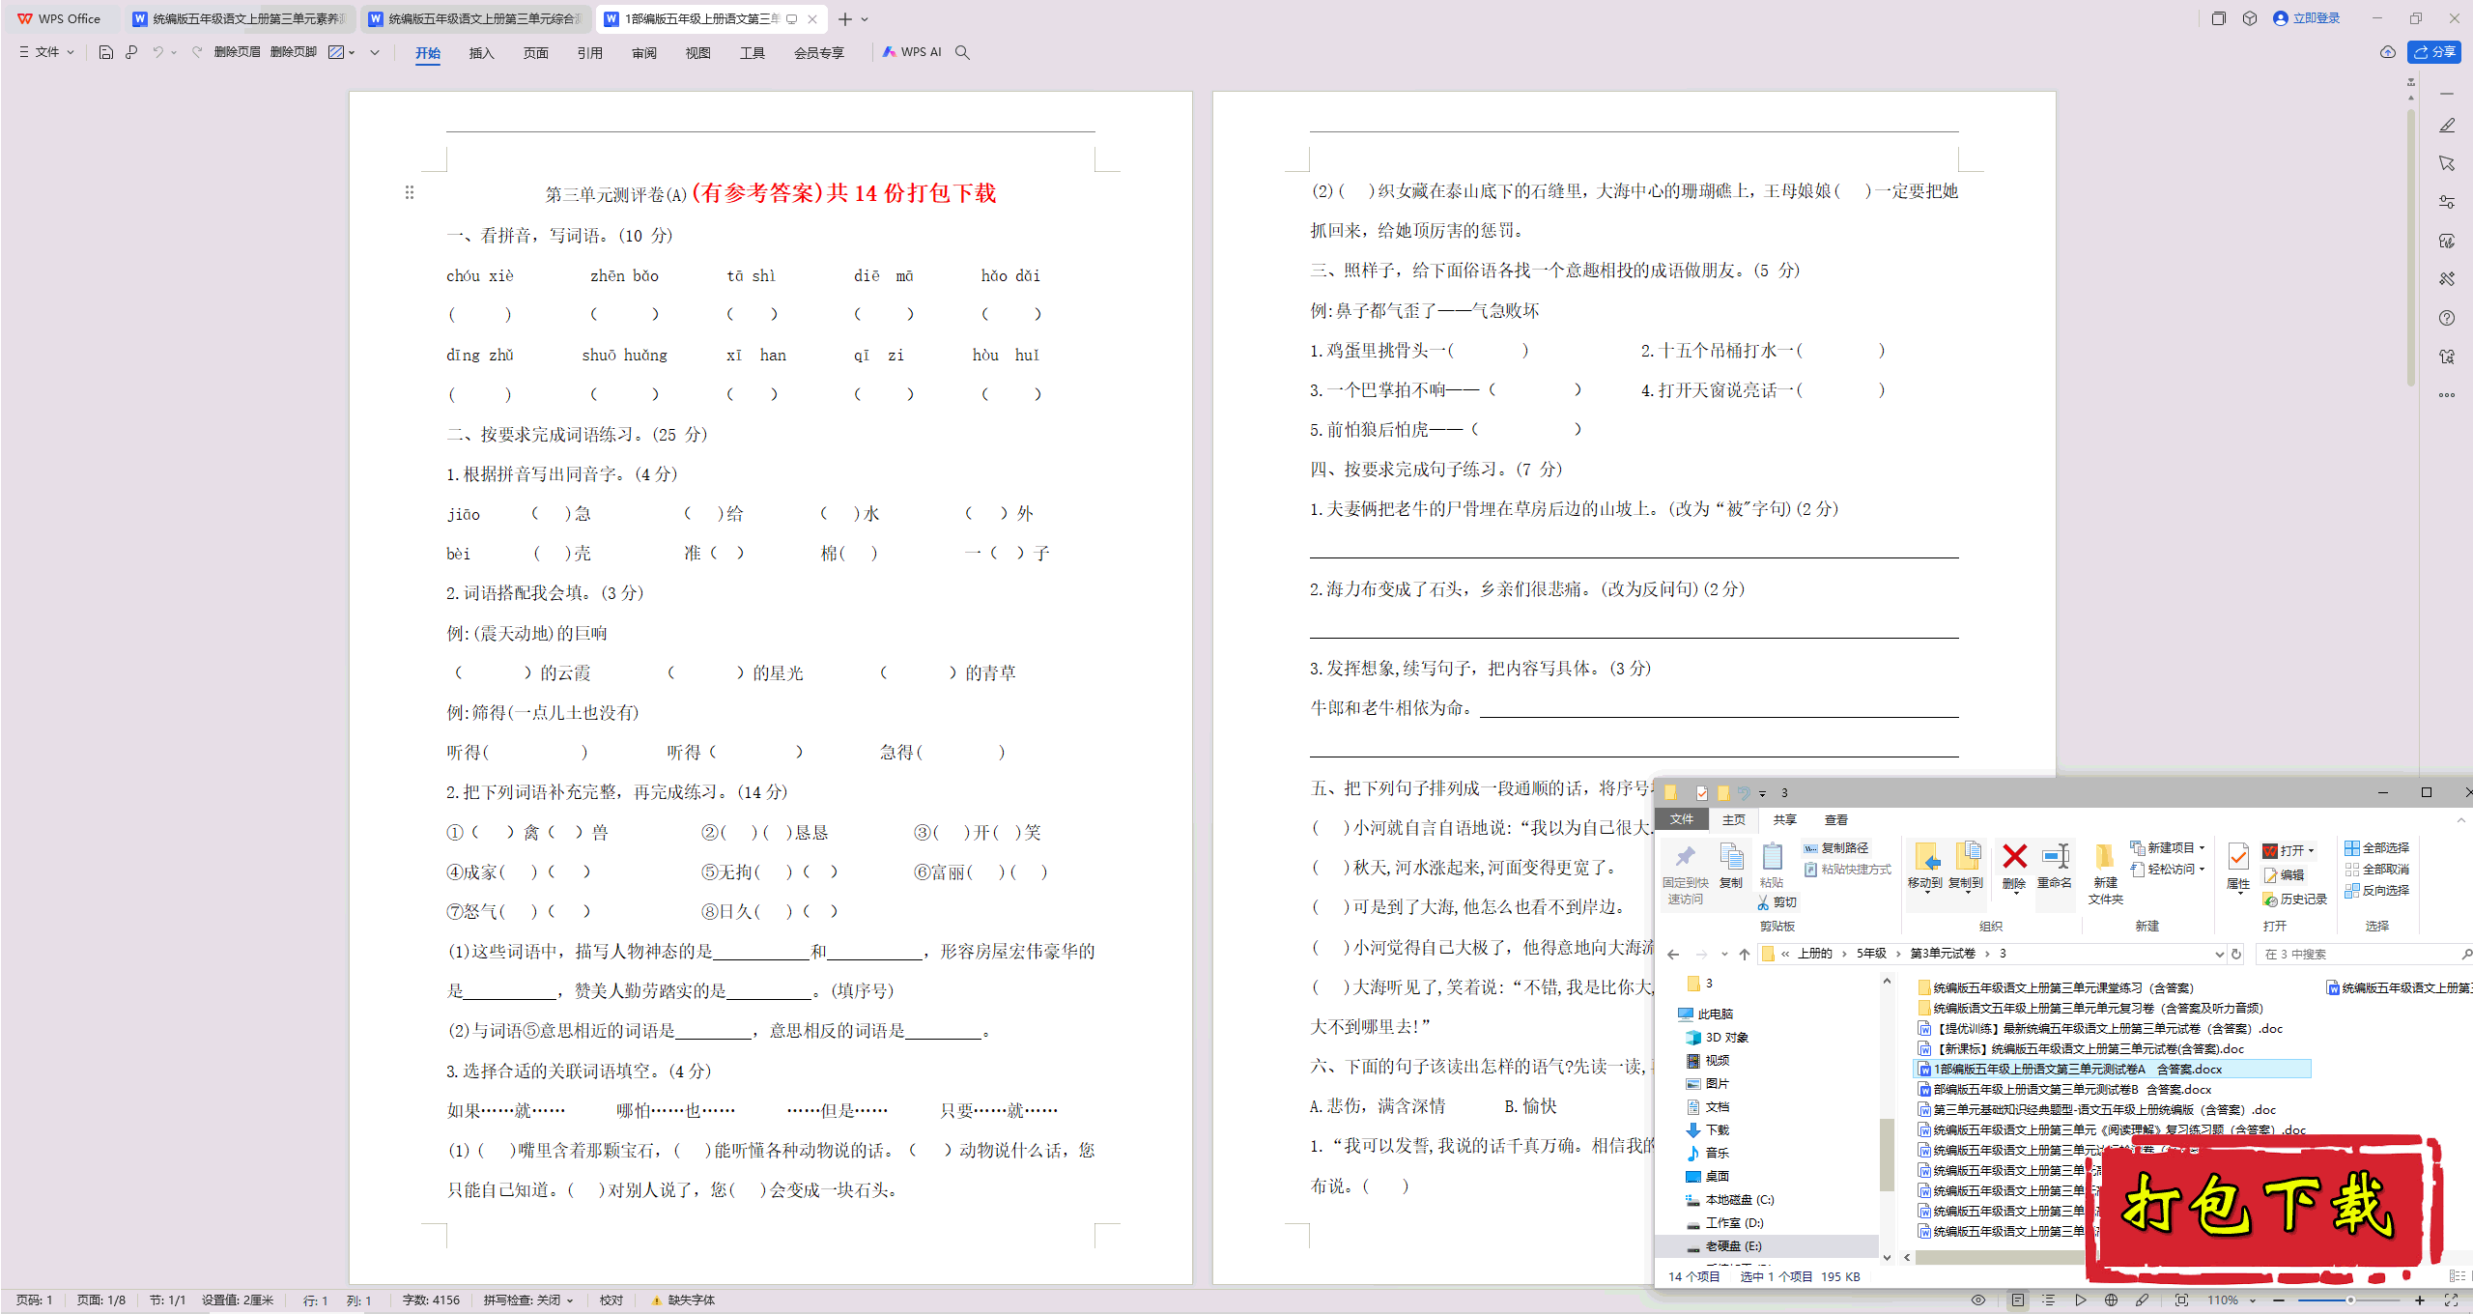Click the 分享 share button

click(2434, 52)
